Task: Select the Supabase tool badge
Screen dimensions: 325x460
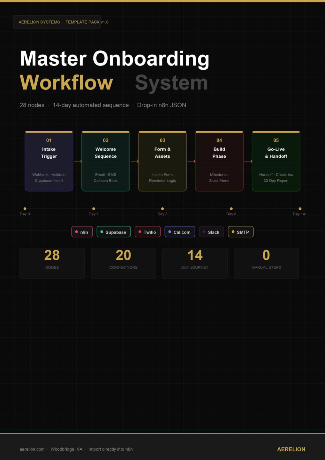Action: pyautogui.click(x=113, y=232)
